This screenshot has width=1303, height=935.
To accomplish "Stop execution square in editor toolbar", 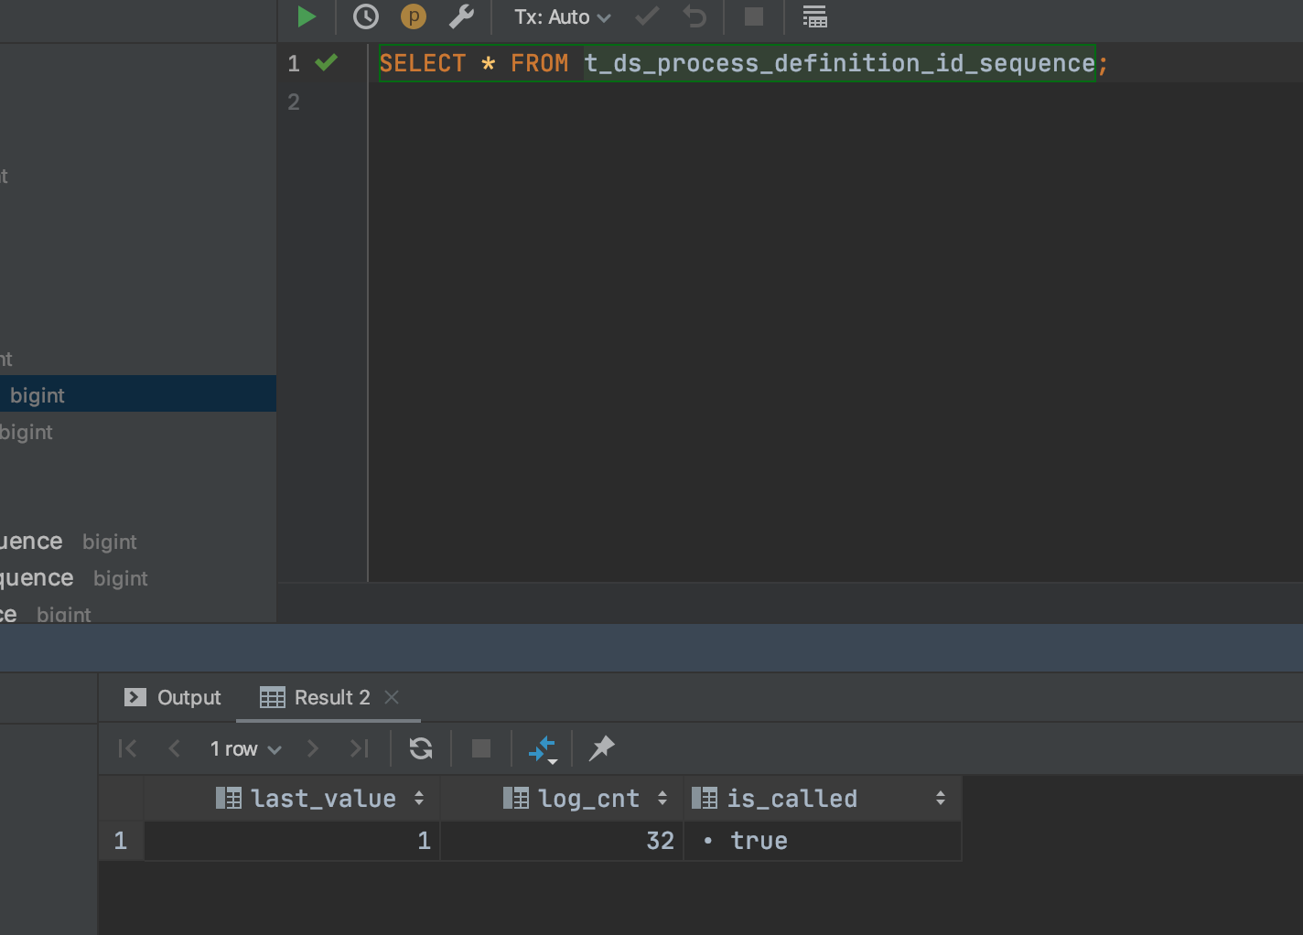I will (x=754, y=16).
